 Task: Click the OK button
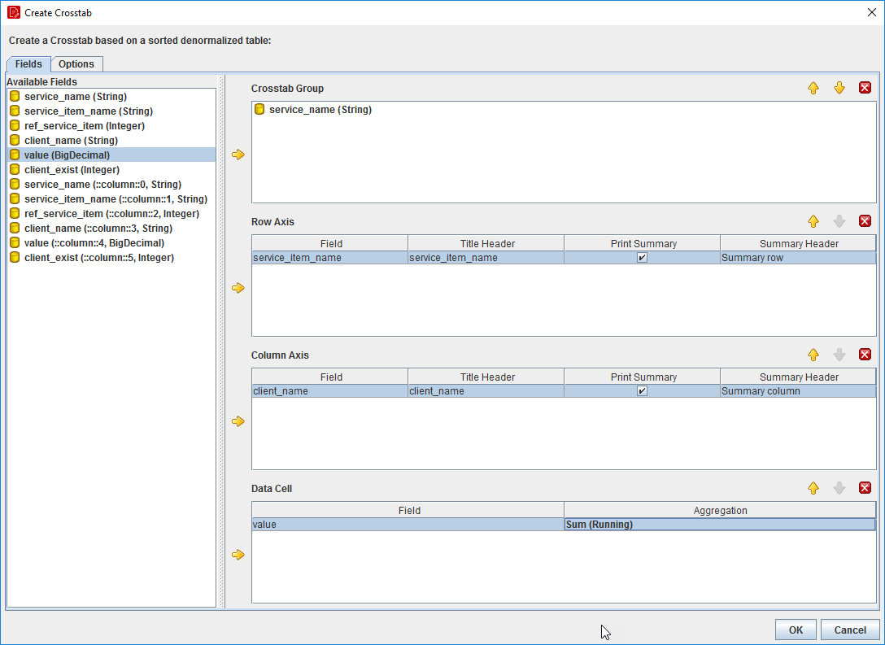[796, 630]
